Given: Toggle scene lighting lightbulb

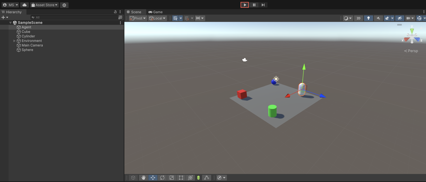Looking at the screenshot, I should [x=368, y=18].
